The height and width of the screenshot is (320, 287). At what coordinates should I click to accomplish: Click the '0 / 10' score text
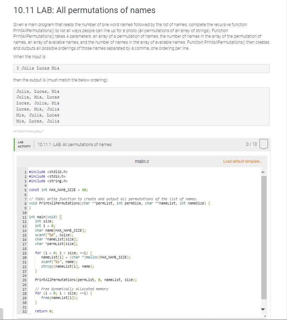[251, 144]
